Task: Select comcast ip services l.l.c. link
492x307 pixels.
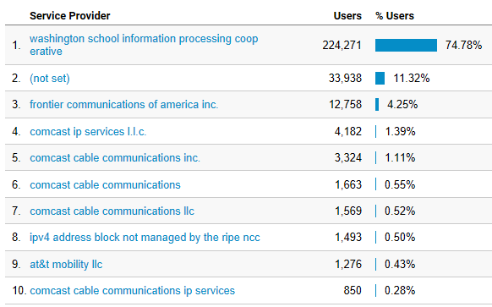Action: (88, 132)
